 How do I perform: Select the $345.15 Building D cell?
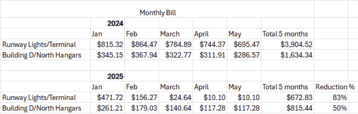point(107,55)
